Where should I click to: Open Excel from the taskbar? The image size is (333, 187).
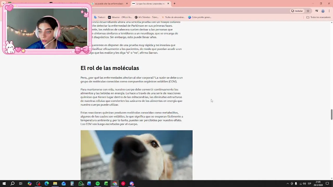click(x=106, y=184)
